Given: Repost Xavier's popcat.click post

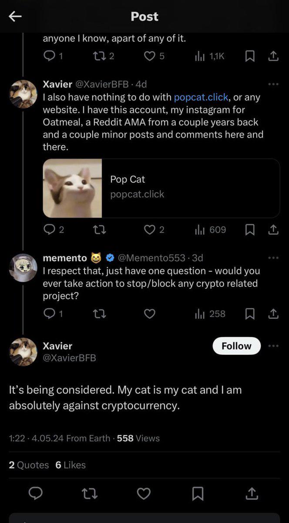Looking at the screenshot, I should pyautogui.click(x=99, y=230).
